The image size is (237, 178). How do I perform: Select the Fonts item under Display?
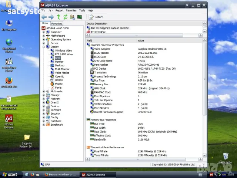[58, 88]
